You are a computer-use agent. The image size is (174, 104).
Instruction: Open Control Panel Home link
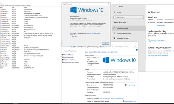click(x=70, y=51)
